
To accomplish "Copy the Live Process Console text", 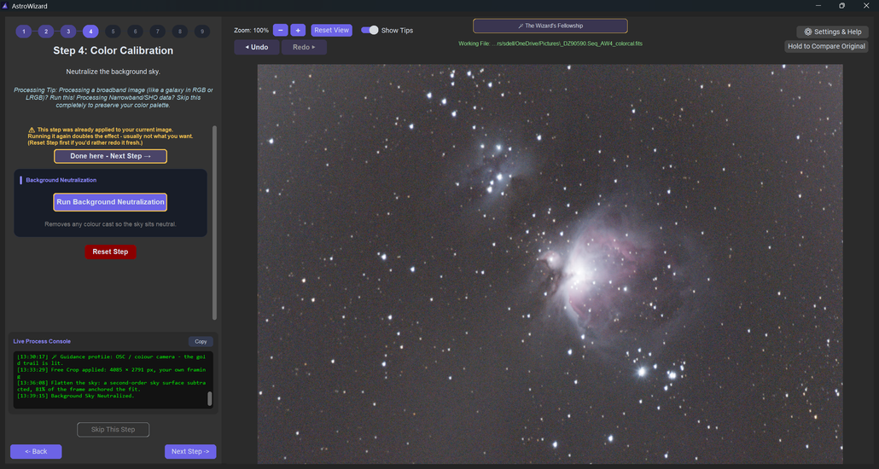I will pos(201,341).
